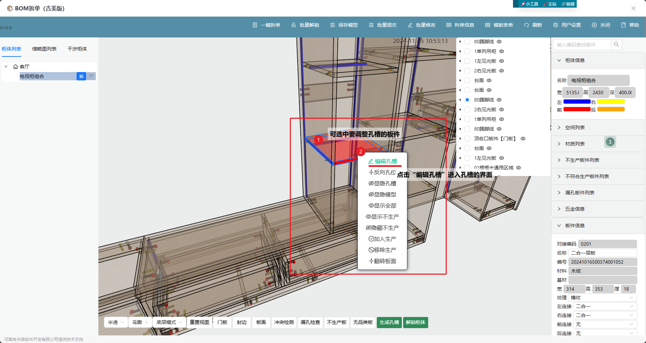The width and height of the screenshot is (646, 343).
Task: Click the 生成孔槽 button
Action: pyautogui.click(x=389, y=322)
